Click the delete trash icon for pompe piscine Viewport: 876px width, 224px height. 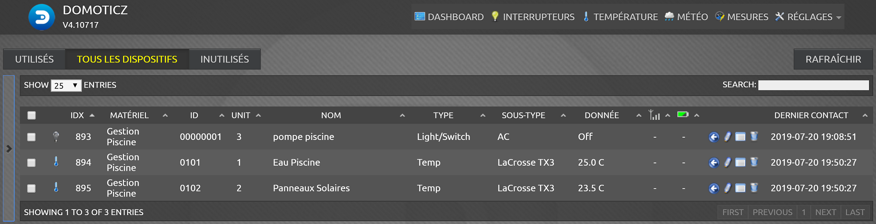tap(754, 137)
